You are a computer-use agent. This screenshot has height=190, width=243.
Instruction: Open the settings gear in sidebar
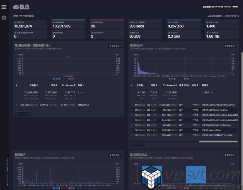[x=4, y=18]
